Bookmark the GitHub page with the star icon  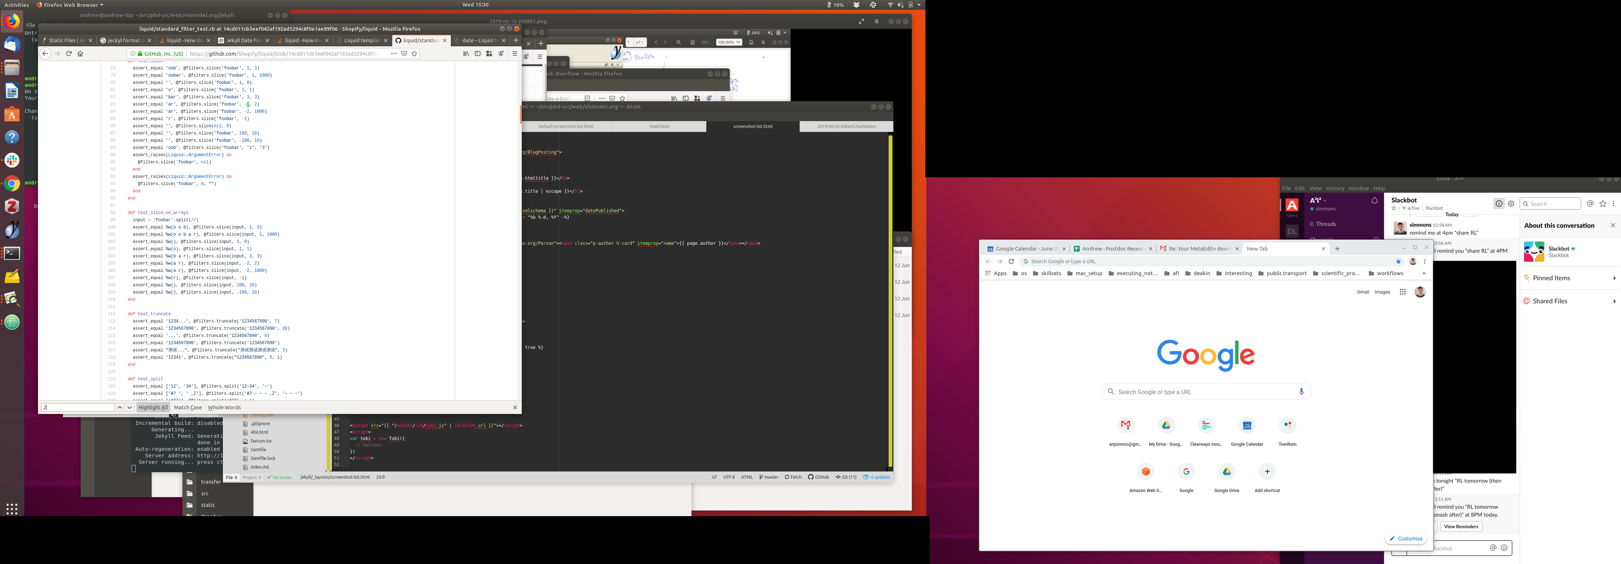pyautogui.click(x=414, y=54)
